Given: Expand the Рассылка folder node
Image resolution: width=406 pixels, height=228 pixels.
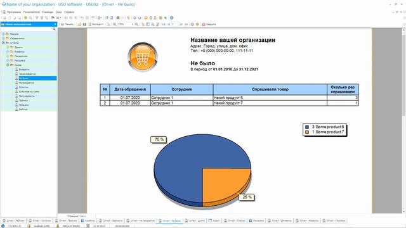Looking at the screenshot, I should coord(8,60).
